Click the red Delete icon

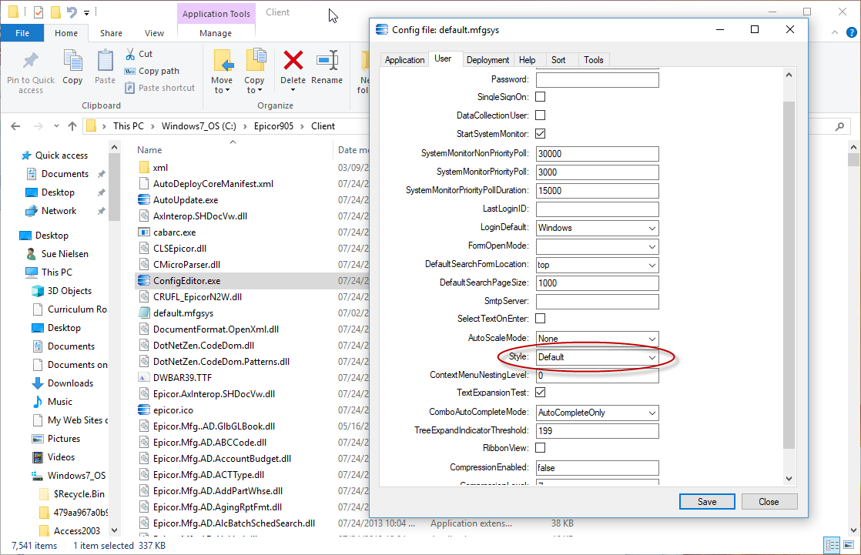[293, 60]
